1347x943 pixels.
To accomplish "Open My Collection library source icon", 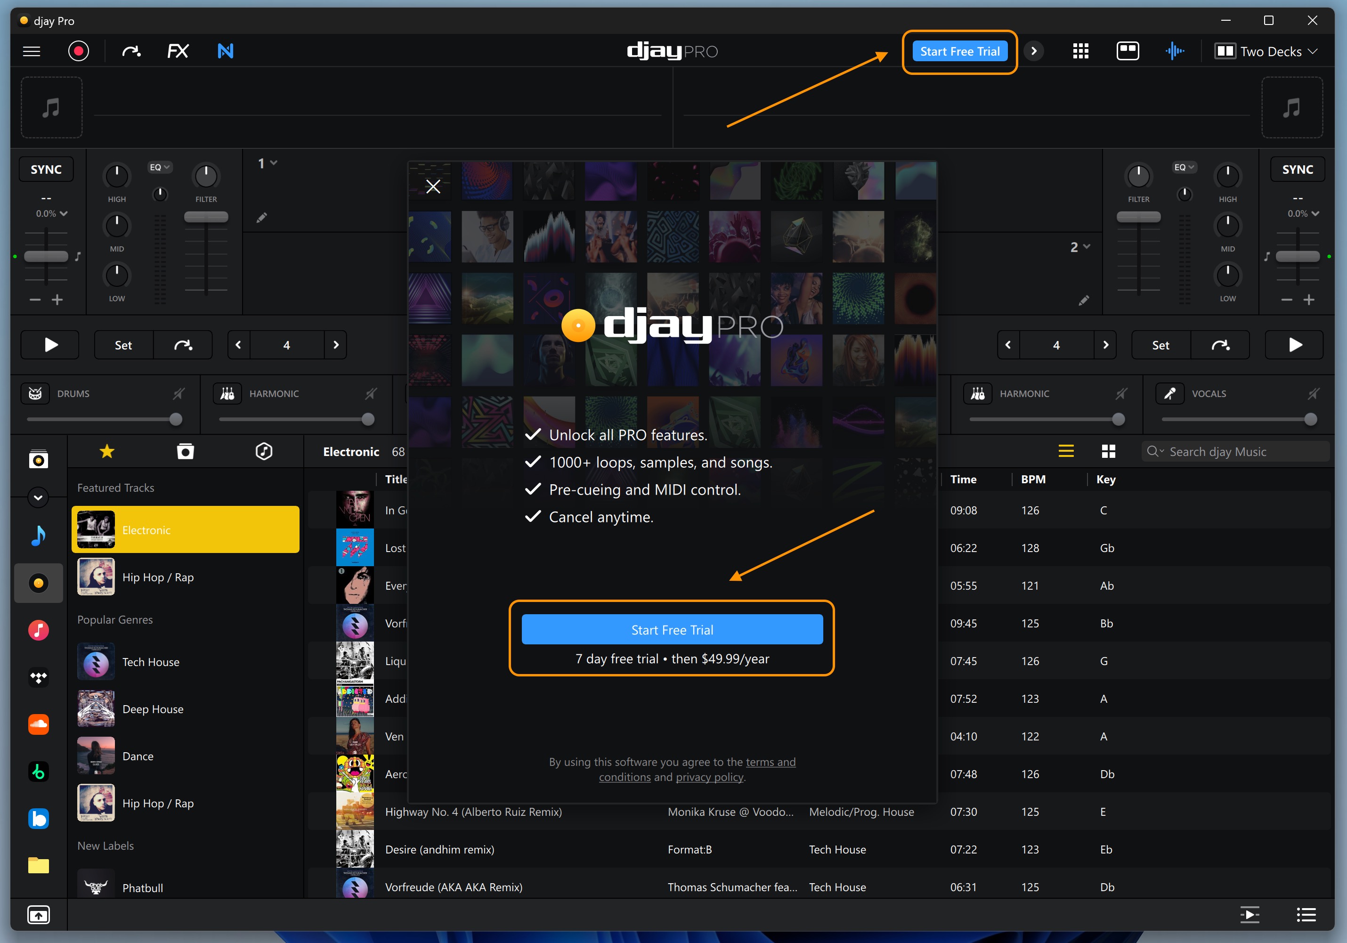I will 38,459.
